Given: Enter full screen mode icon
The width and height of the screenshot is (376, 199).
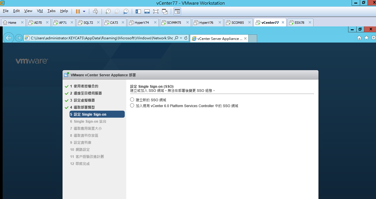Looking at the screenshot, I should [156, 11].
